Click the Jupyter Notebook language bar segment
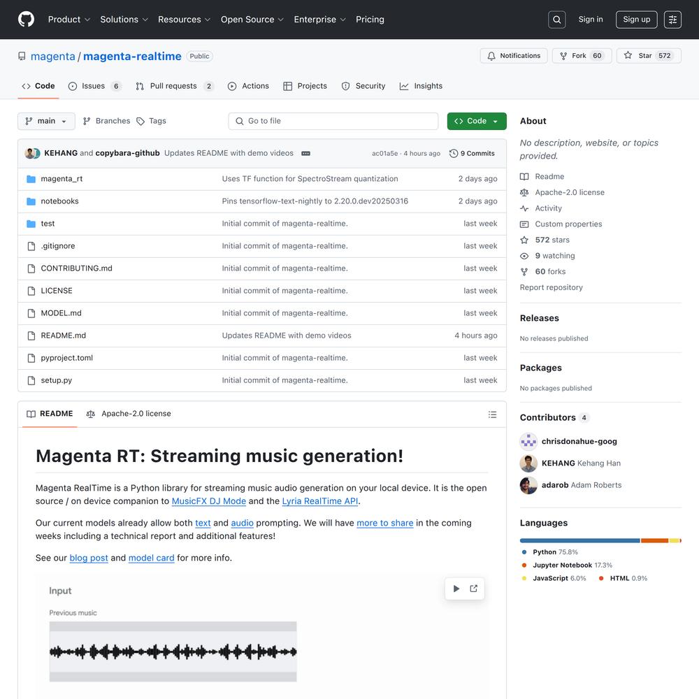Screen dimensions: 699x699 tap(654, 541)
